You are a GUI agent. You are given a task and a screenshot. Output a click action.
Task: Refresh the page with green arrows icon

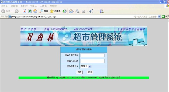tap(30, 11)
